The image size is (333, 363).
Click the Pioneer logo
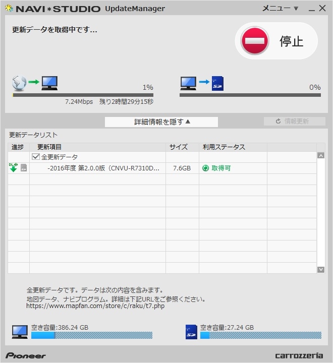click(26, 355)
